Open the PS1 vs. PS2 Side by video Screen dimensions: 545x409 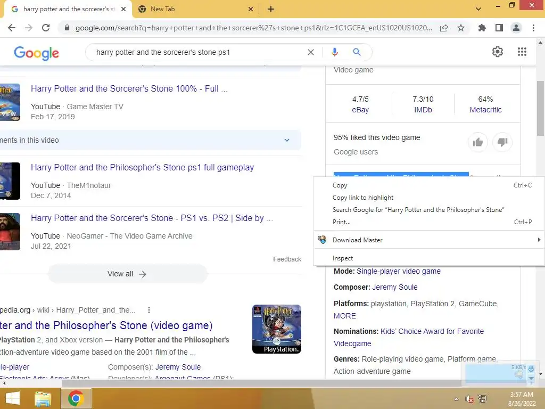point(152,218)
